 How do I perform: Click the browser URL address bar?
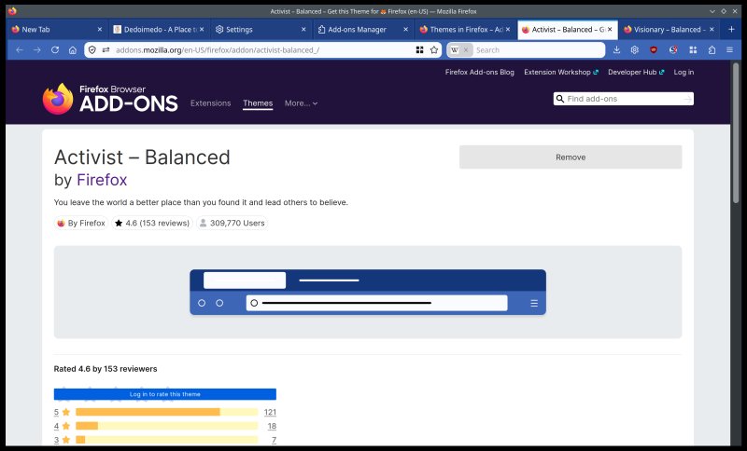(x=264, y=50)
